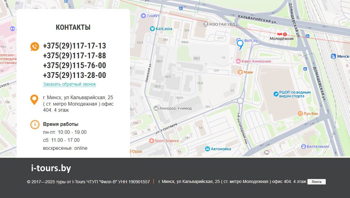Click the flag marker near bottom road
This screenshot has height=198, width=350.
pyautogui.click(x=267, y=153)
